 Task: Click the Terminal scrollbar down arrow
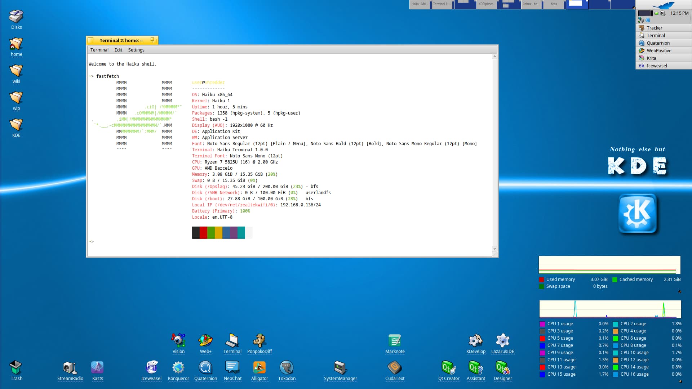494,249
